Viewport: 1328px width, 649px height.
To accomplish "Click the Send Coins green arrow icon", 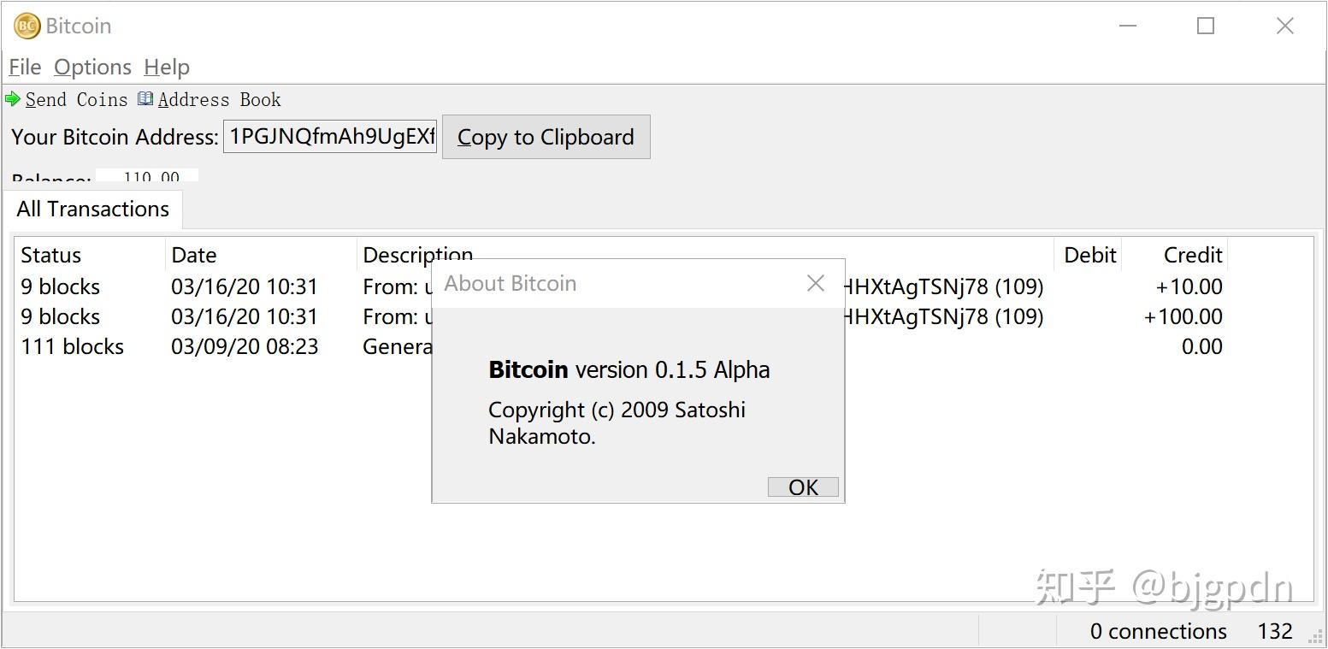I will coord(13,99).
